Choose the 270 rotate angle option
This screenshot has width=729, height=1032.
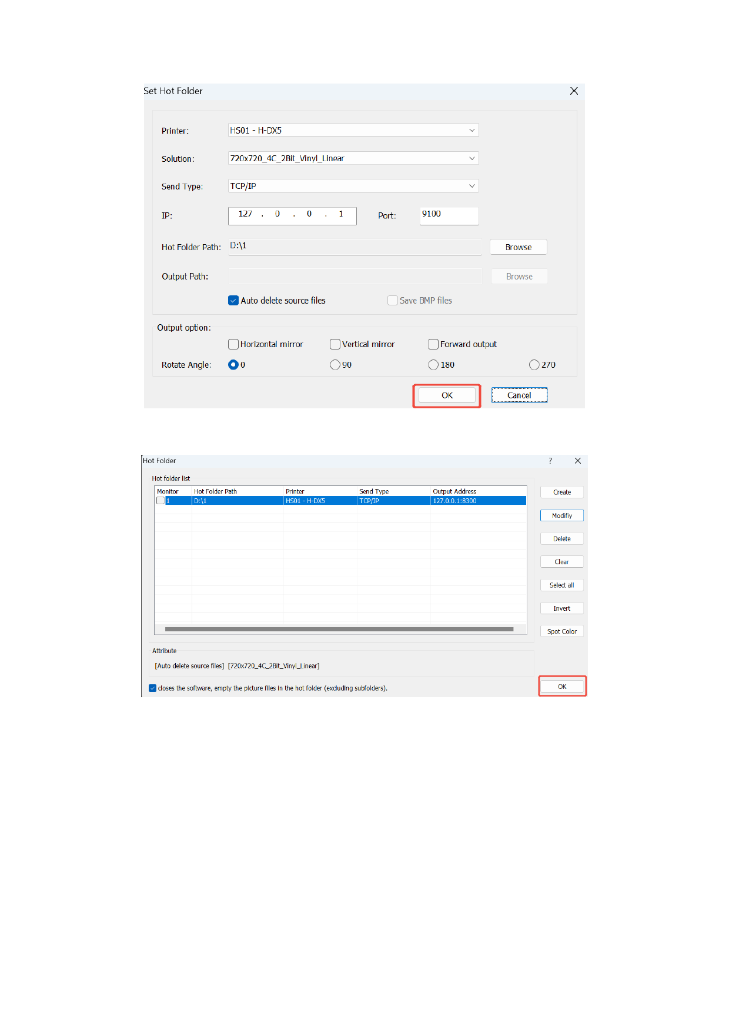point(534,365)
